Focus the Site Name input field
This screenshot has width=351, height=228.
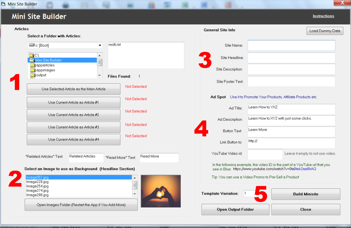pos(291,45)
